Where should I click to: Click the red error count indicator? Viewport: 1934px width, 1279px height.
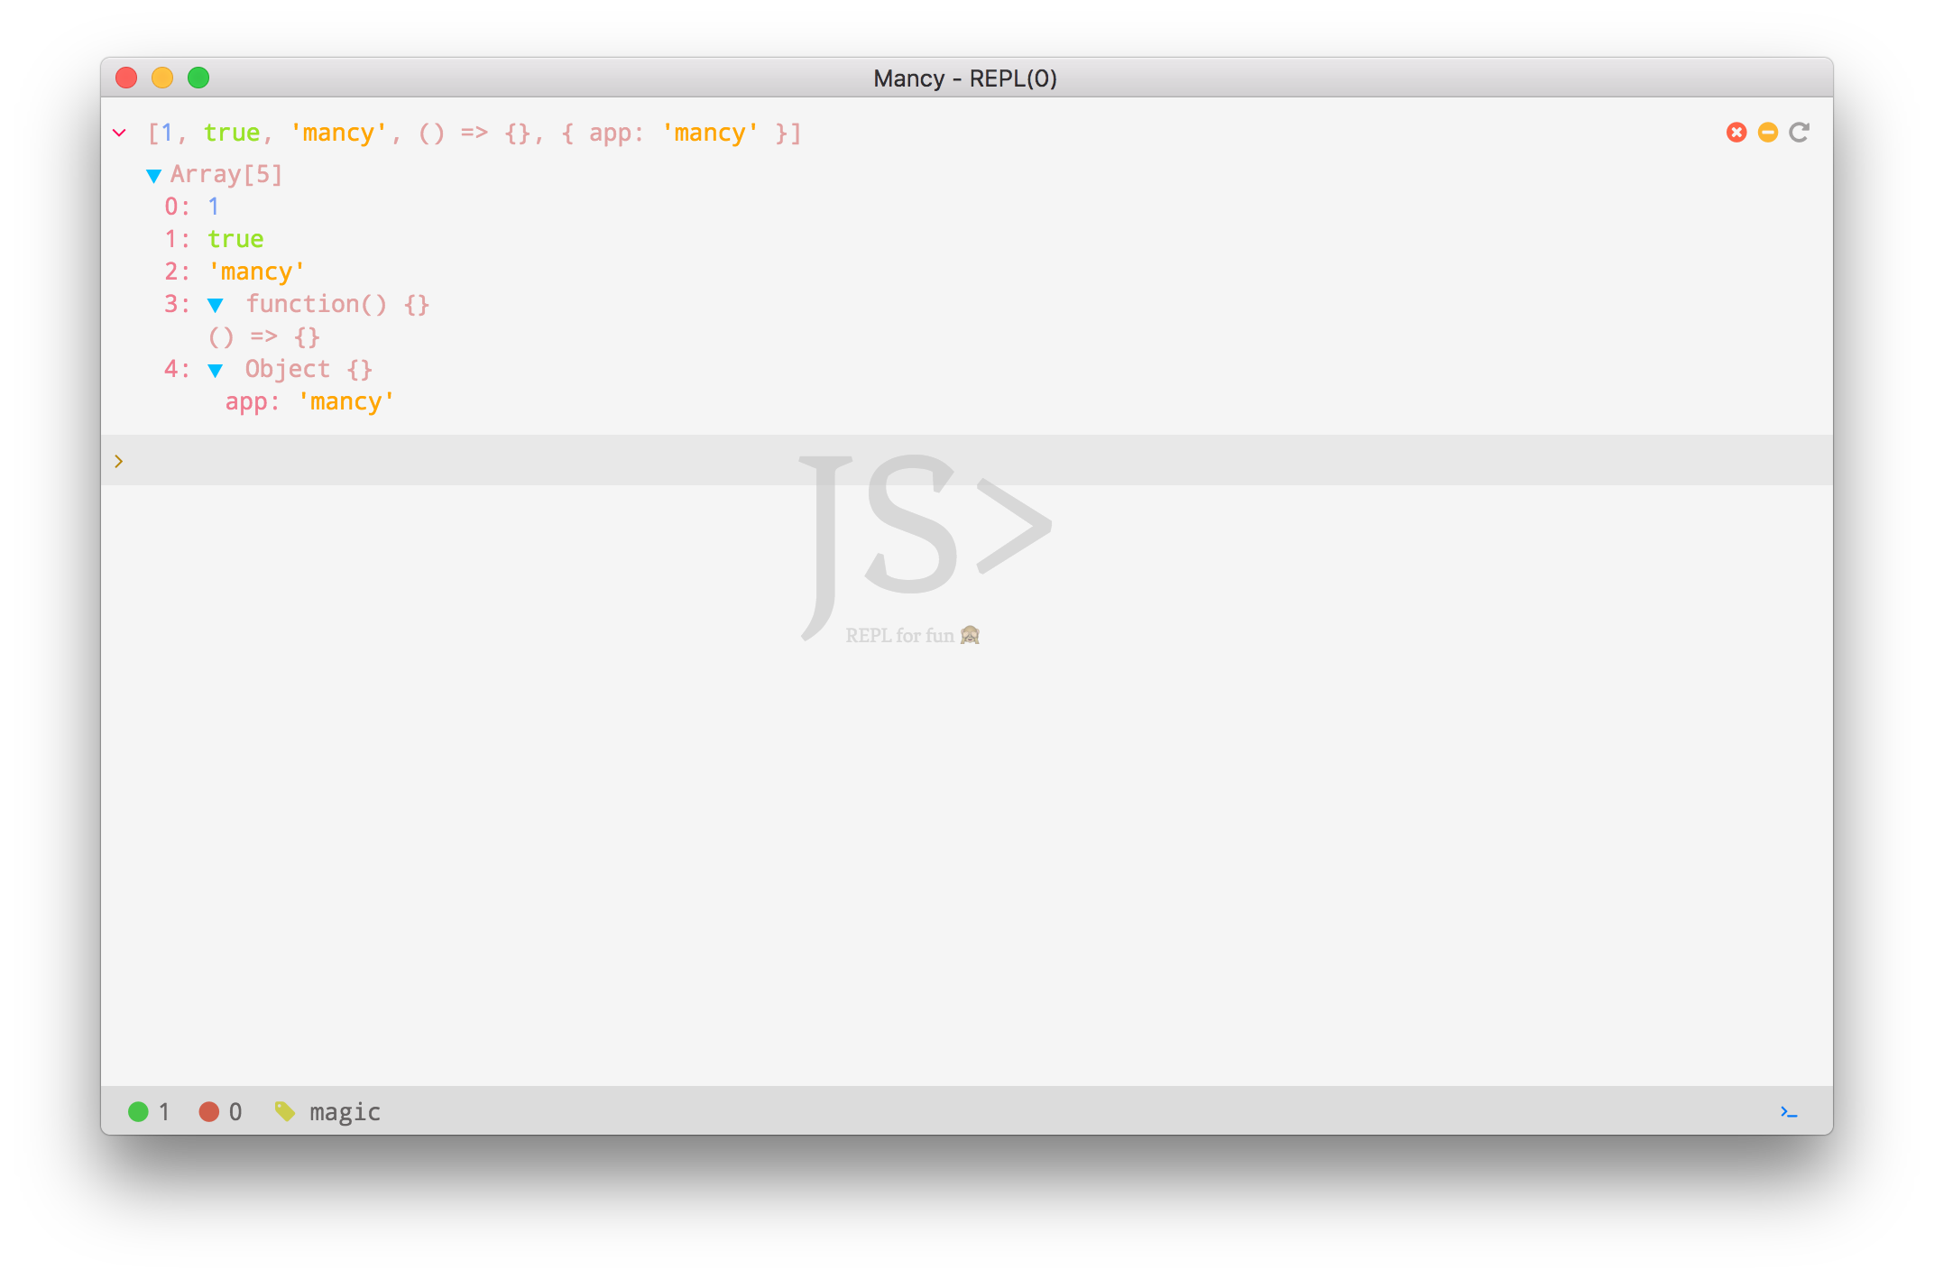(x=209, y=1111)
